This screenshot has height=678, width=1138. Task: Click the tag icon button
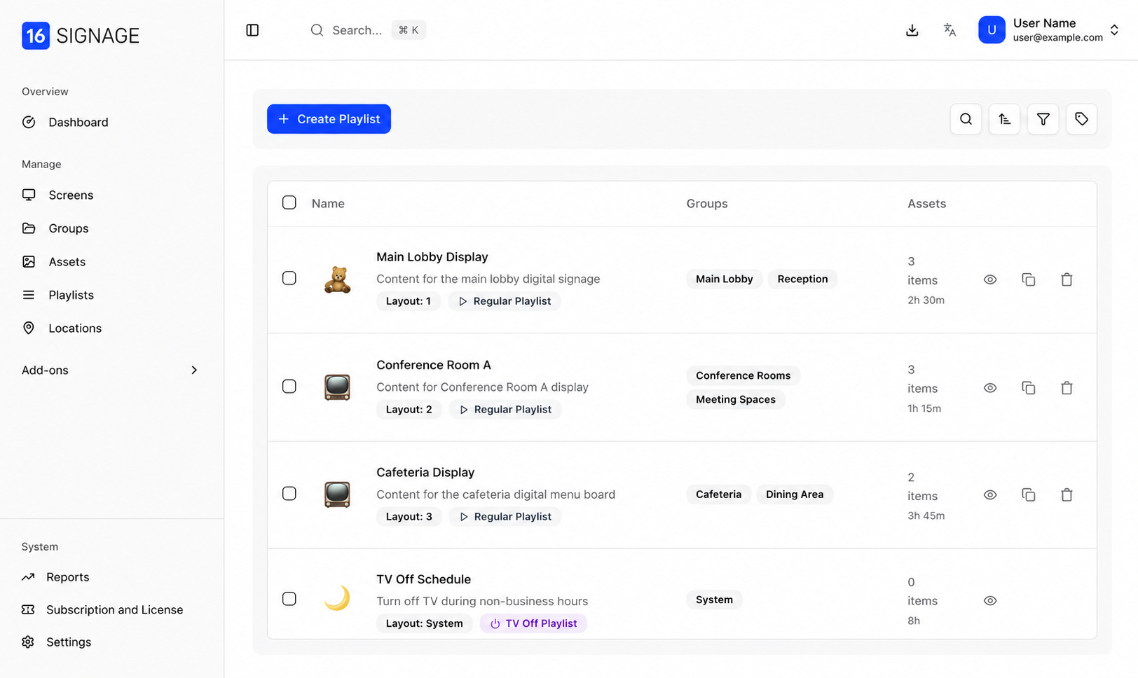[x=1081, y=119]
